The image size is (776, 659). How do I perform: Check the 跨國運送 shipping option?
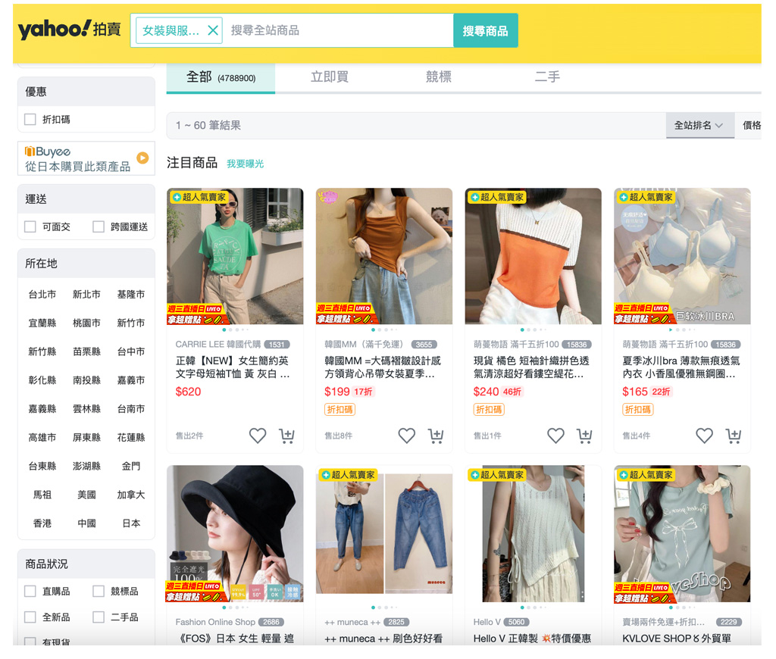point(99,226)
